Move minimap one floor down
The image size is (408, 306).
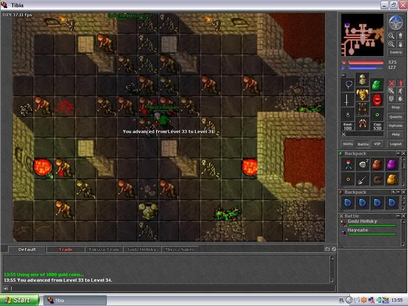[400, 44]
